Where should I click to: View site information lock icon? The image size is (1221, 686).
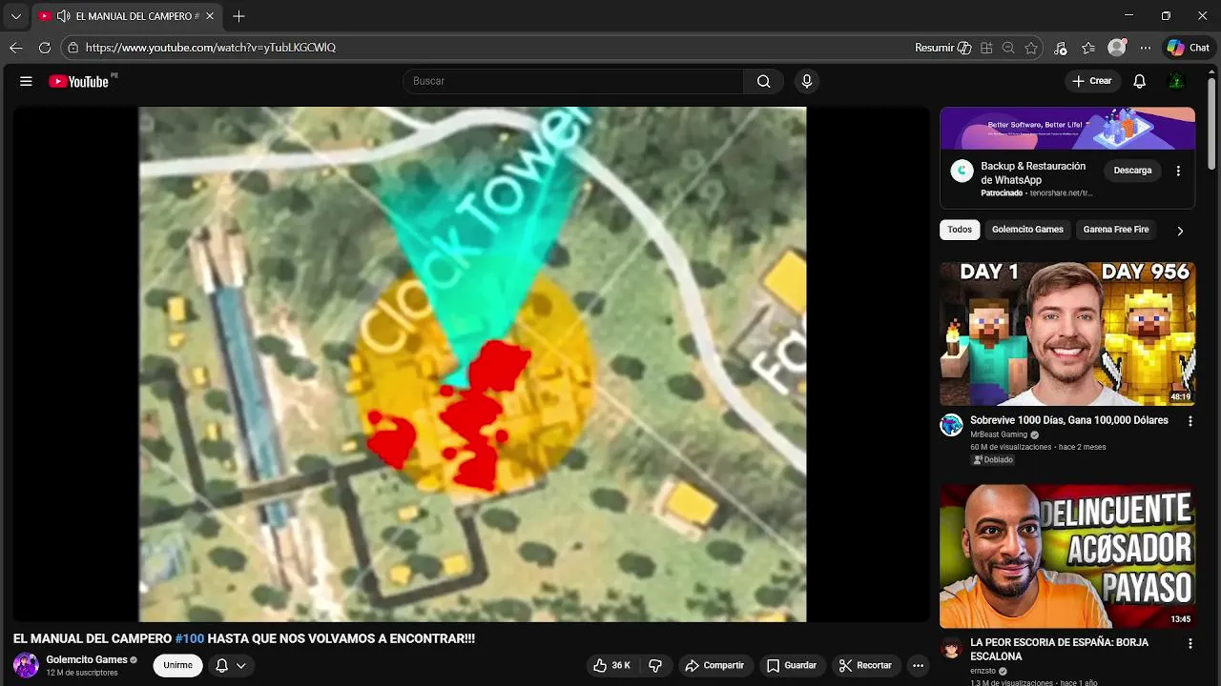(x=73, y=48)
